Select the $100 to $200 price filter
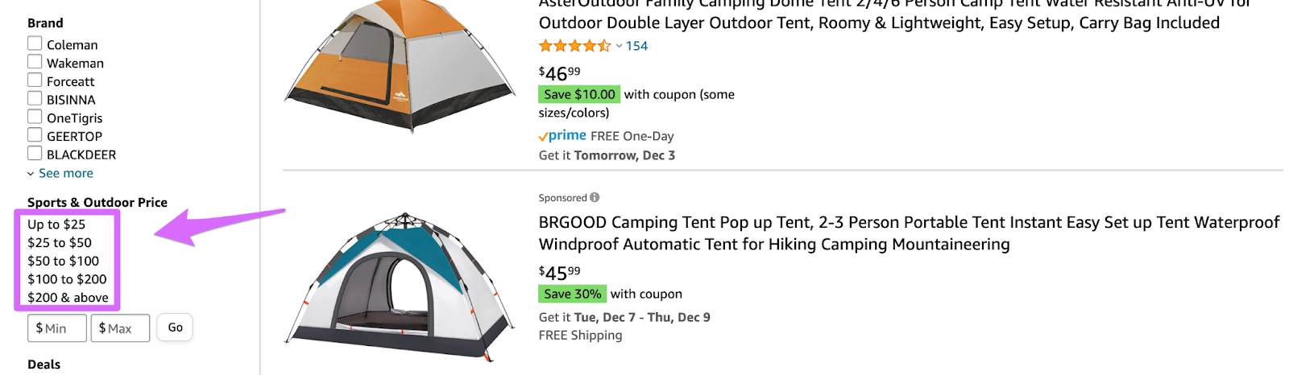This screenshot has width=1289, height=375. click(x=67, y=279)
